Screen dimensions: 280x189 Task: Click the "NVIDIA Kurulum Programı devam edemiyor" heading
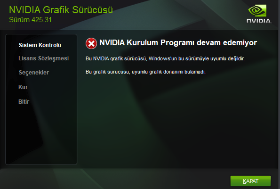(x=178, y=43)
